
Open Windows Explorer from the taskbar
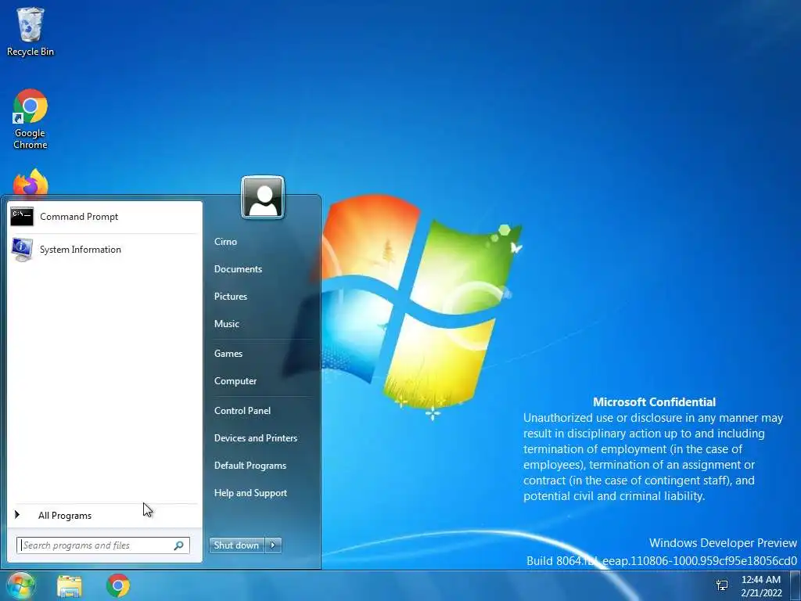tap(70, 585)
